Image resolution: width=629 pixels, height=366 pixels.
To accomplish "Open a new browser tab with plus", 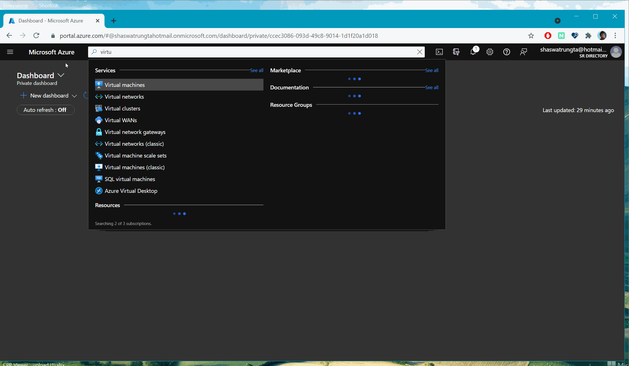I will (114, 21).
